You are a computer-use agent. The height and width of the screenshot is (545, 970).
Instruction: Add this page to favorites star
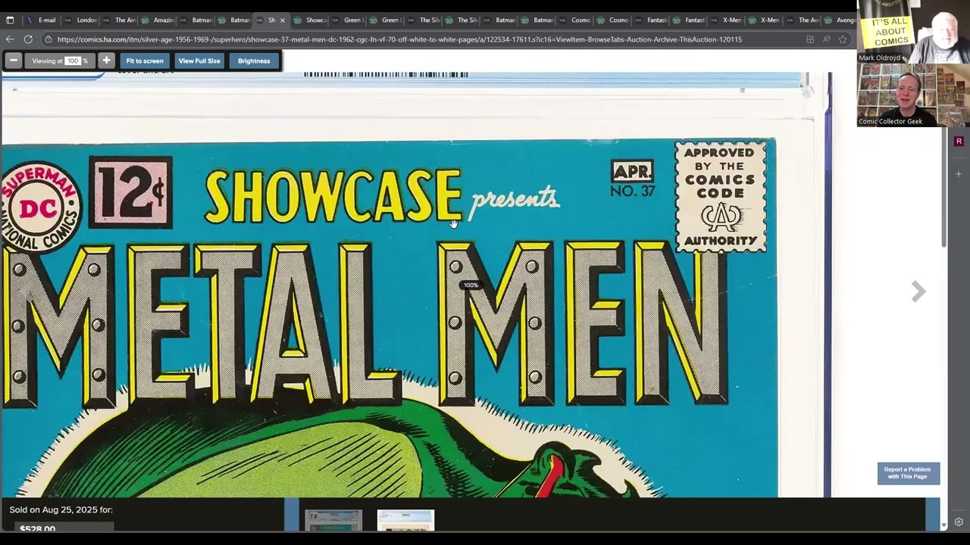(843, 39)
